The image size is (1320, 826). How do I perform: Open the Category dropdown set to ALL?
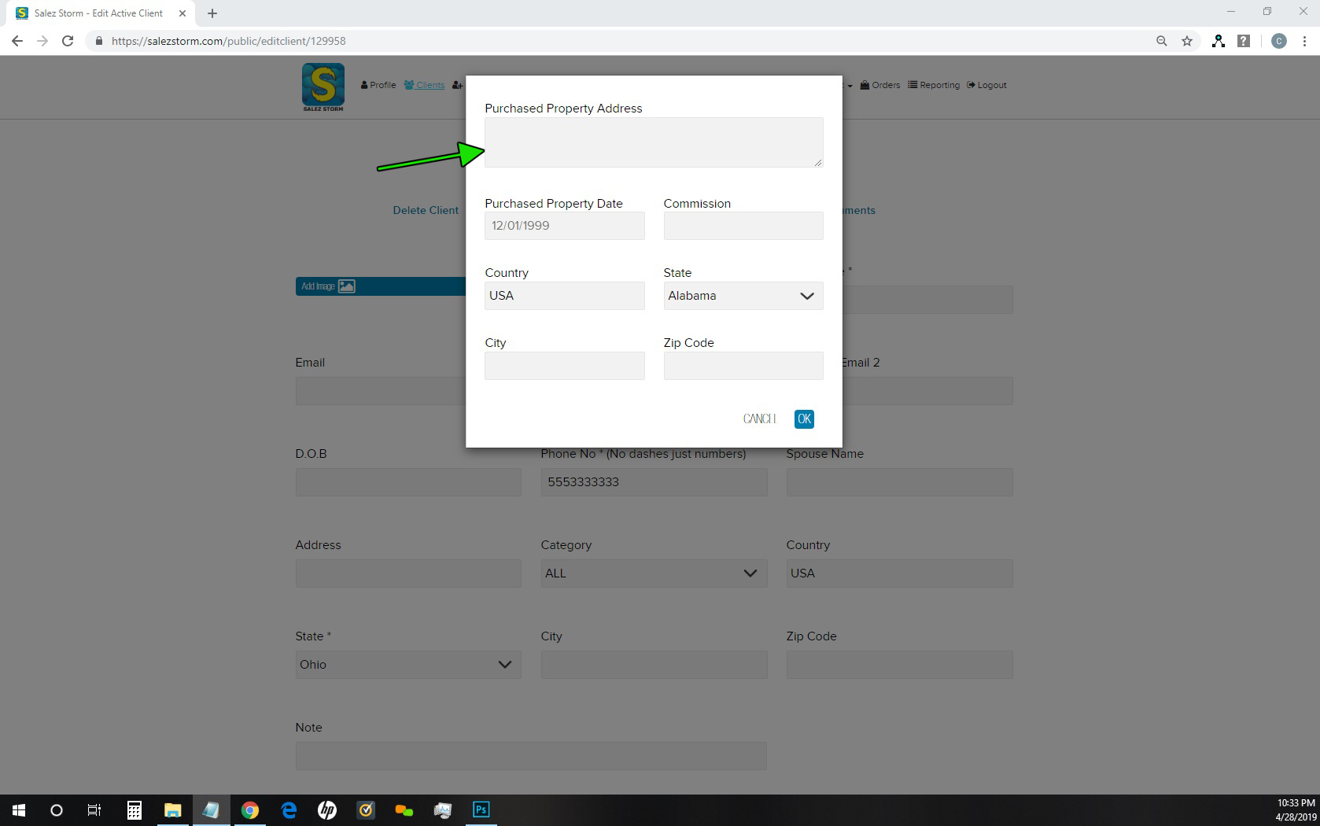pos(653,573)
